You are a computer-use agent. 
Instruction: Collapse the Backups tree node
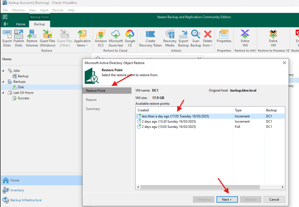[x=3, y=82]
